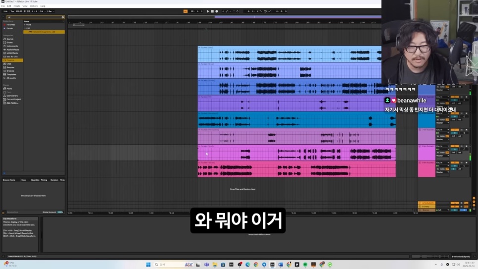Click the Tap tempo button
The image size is (478, 269).
[x=12, y=11]
